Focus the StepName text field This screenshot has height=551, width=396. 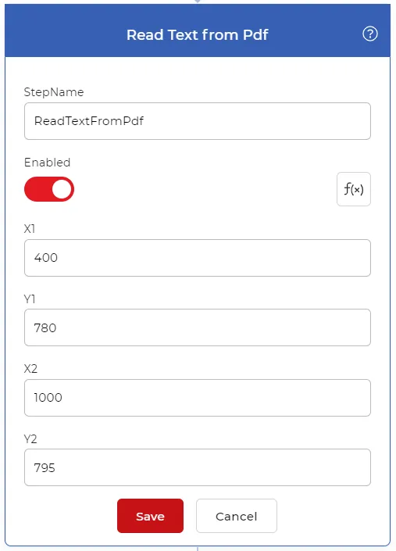198,121
